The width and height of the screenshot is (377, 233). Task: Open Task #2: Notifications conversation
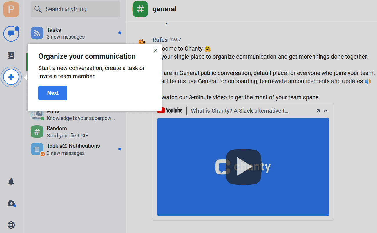[75, 149]
